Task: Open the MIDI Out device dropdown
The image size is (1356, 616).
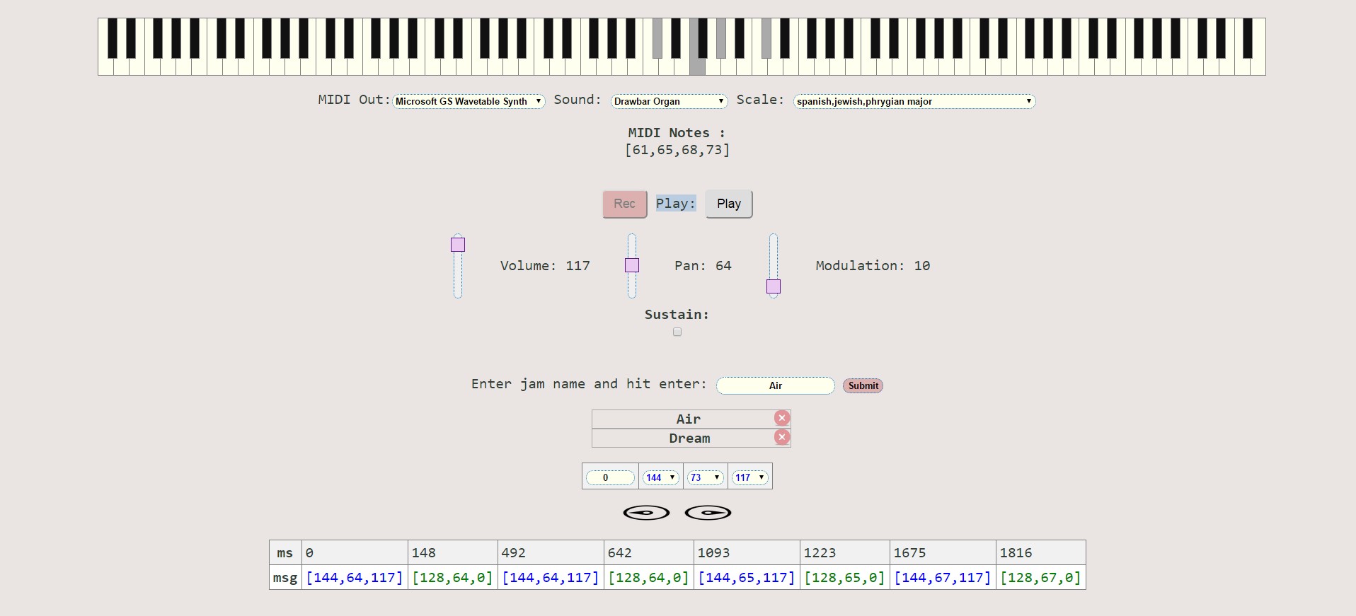Action: click(469, 101)
